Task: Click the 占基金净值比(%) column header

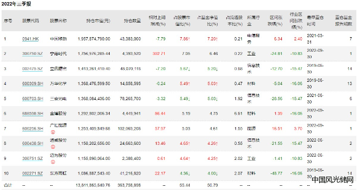Action: click(208, 20)
